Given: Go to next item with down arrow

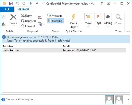Looking at the screenshot, I should coord(37,3).
